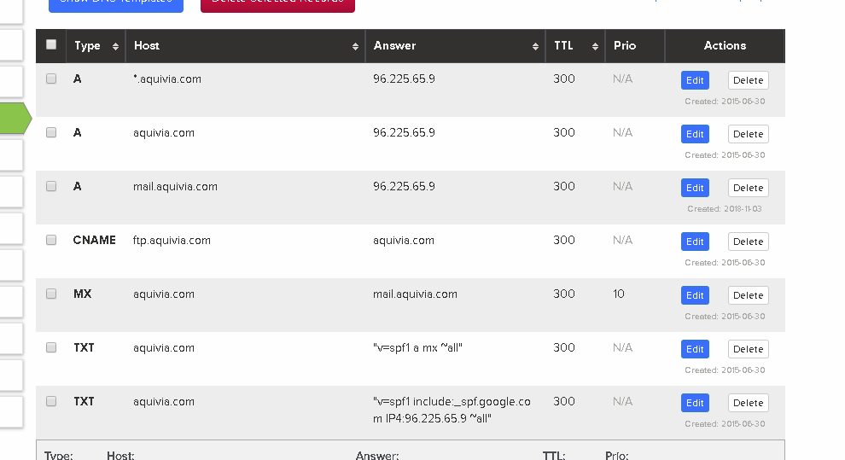The width and height of the screenshot is (845, 460).
Task: Delete the ftp.aquivia.com CNAME record
Action: pyautogui.click(x=748, y=242)
